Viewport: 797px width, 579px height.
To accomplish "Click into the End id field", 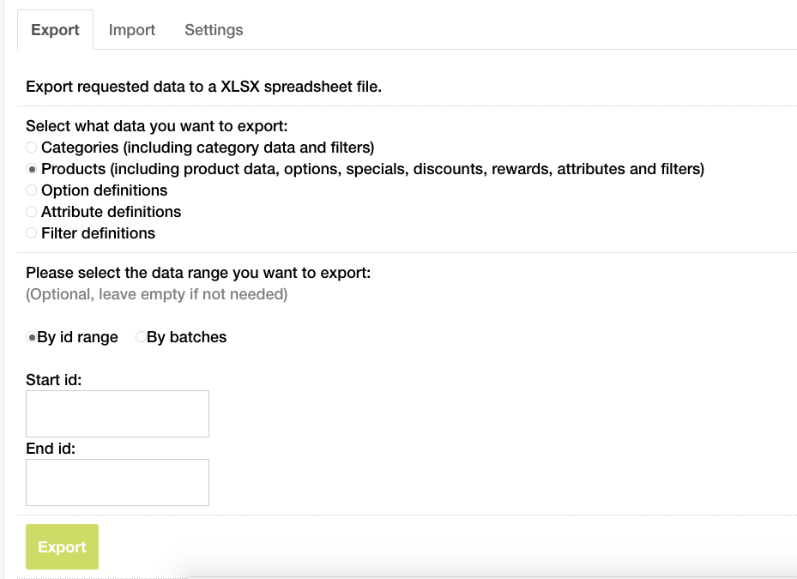I will 118,482.
